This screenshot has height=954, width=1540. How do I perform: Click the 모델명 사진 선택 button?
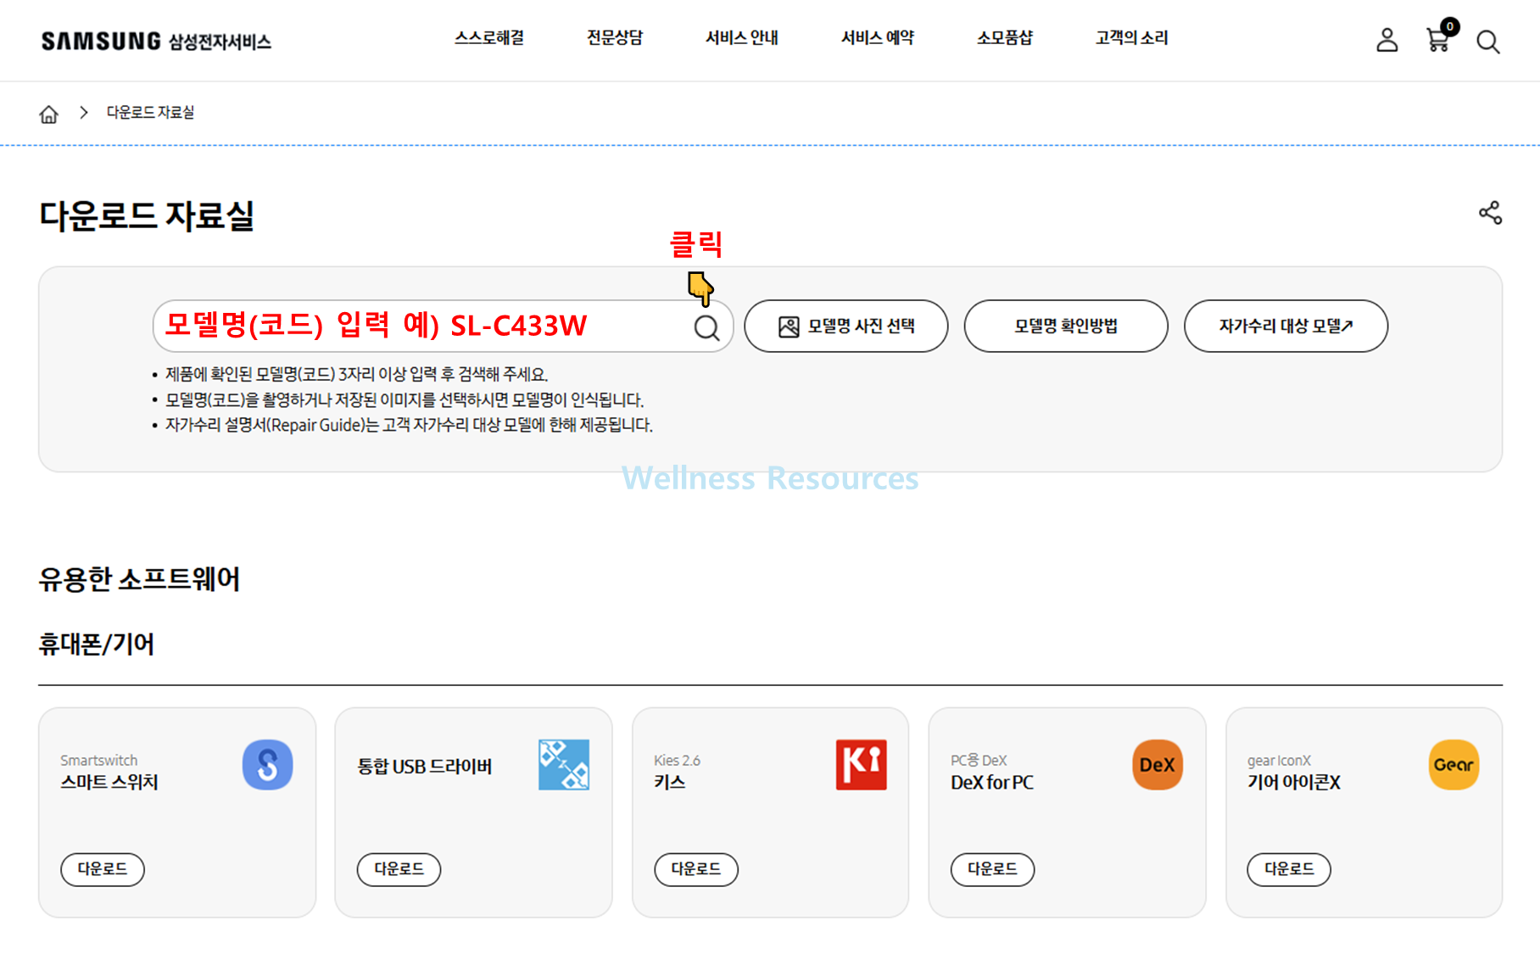click(x=846, y=326)
